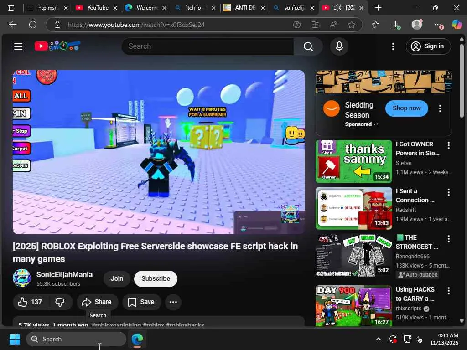
Task: Open the browser profile avatar
Action: coord(417,25)
